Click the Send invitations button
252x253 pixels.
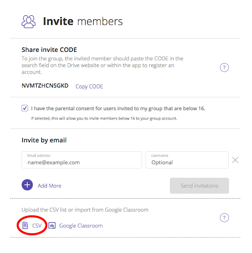point(199,186)
